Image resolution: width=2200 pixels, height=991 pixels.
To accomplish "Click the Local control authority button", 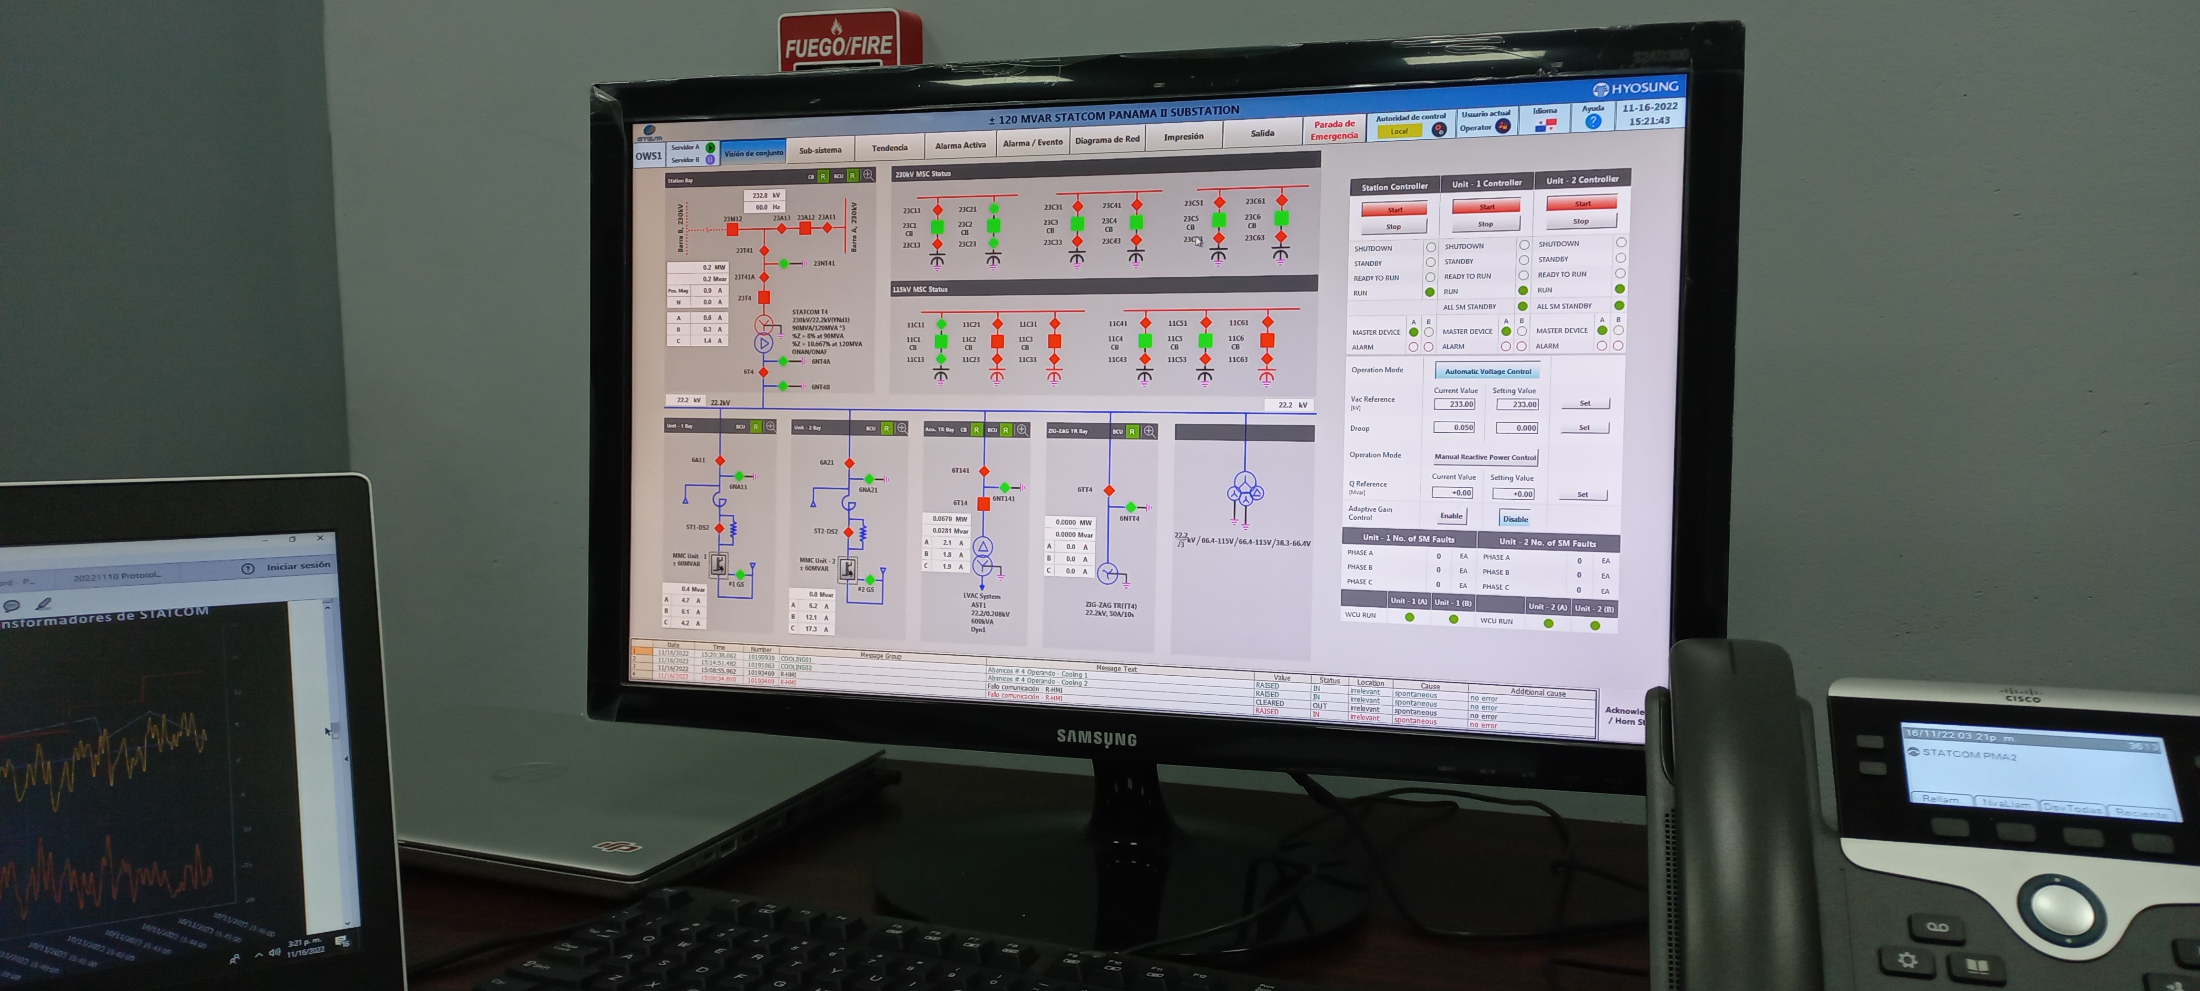I will pos(1399,131).
